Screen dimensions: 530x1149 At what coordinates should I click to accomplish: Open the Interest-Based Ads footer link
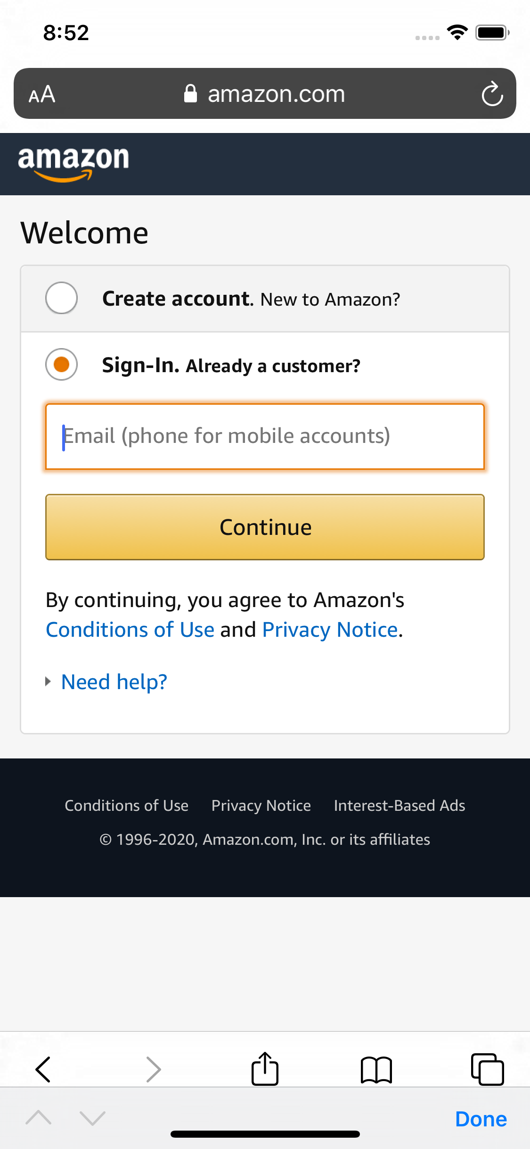point(400,805)
